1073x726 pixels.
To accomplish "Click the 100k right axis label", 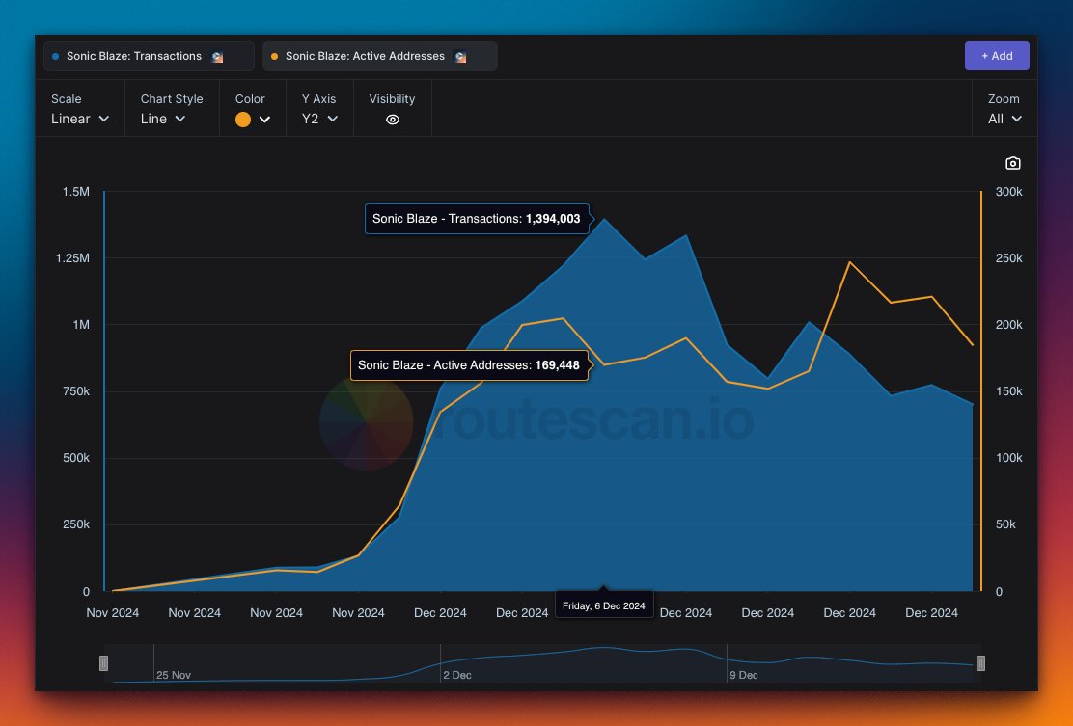I will click(1008, 458).
